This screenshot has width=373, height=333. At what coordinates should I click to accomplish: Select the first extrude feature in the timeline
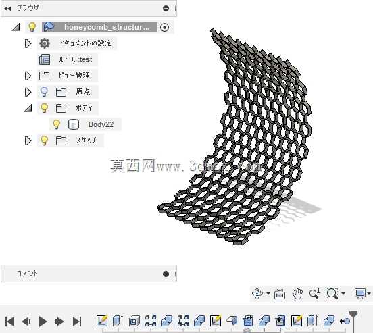(118, 321)
